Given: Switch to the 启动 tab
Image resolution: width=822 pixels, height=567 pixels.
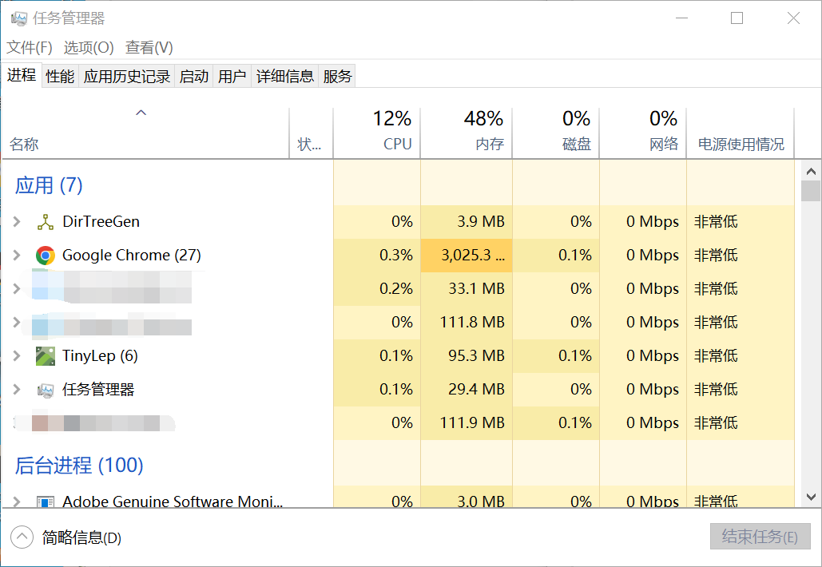Looking at the screenshot, I should [x=193, y=77].
